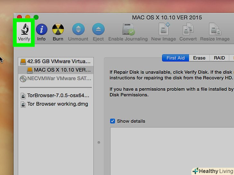Click the sidebar splitter handle dot

coord(99,142)
